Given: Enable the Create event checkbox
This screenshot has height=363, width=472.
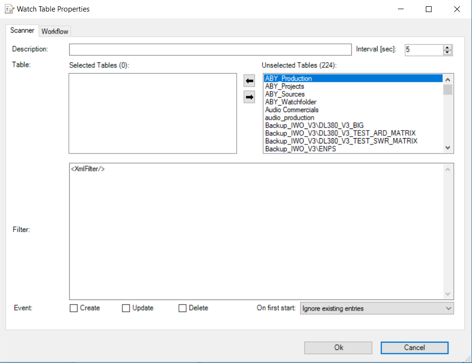Looking at the screenshot, I should click(x=73, y=308).
